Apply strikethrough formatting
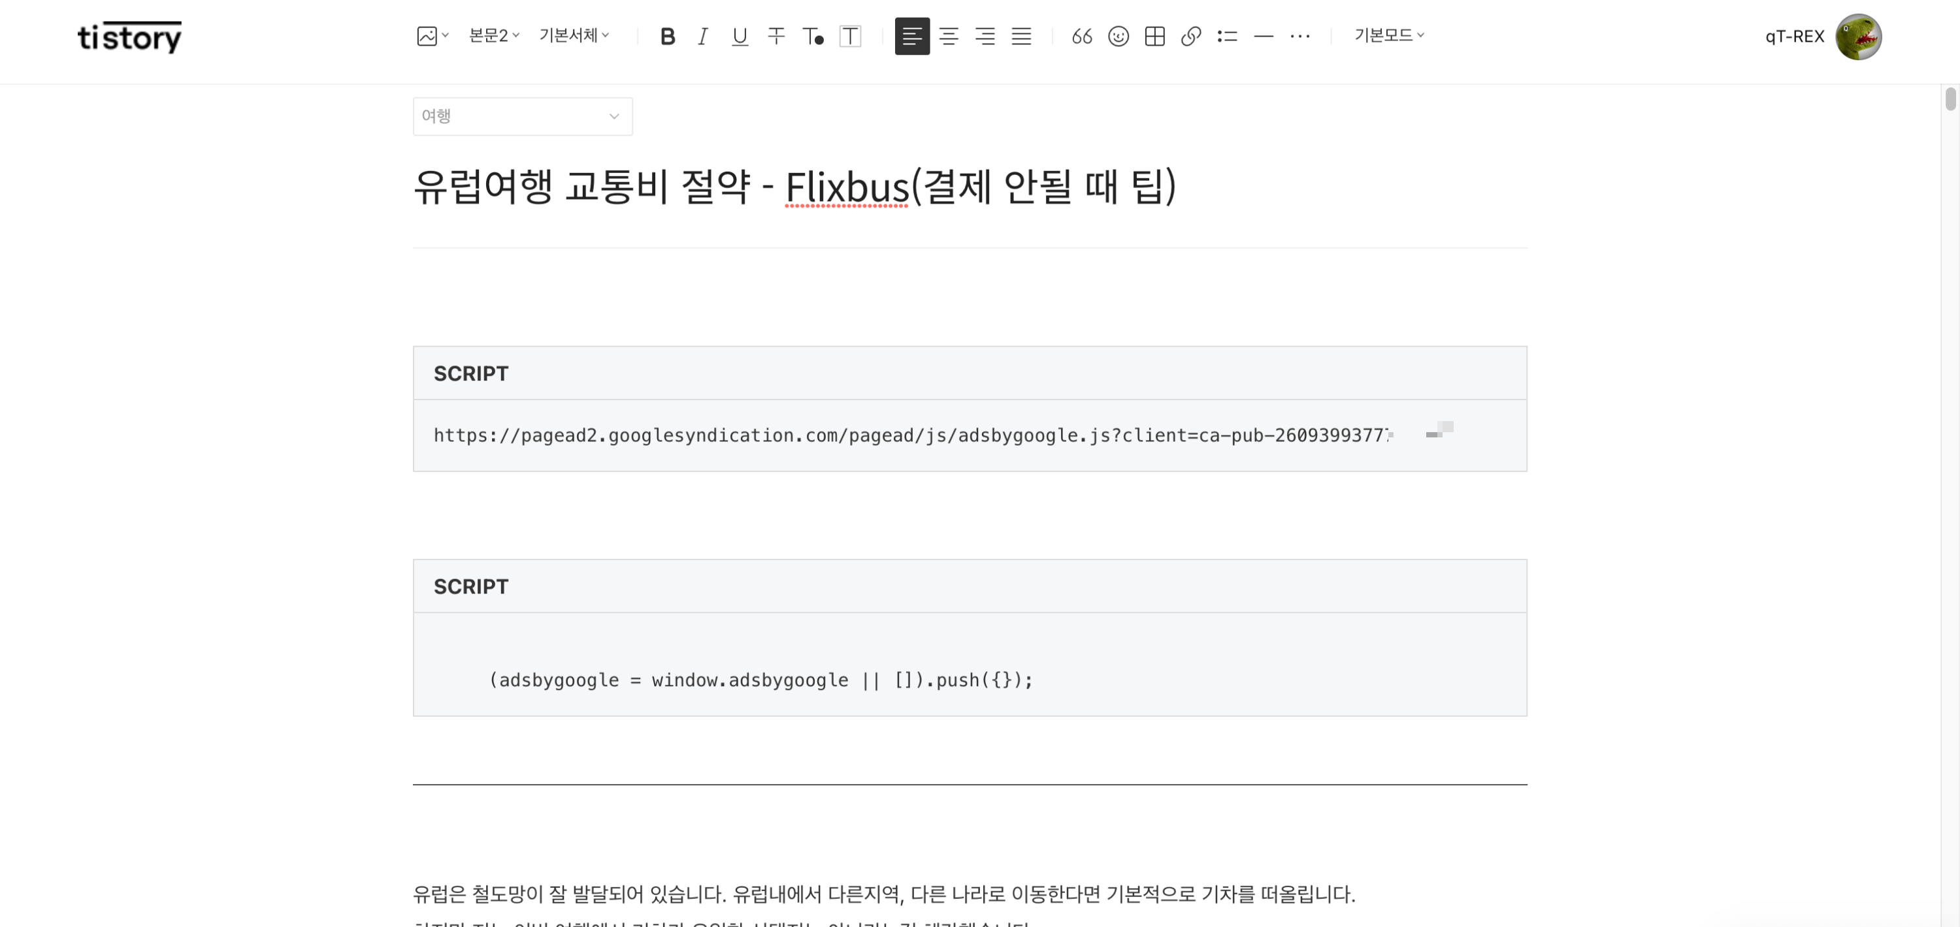This screenshot has width=1960, height=927. (x=776, y=36)
